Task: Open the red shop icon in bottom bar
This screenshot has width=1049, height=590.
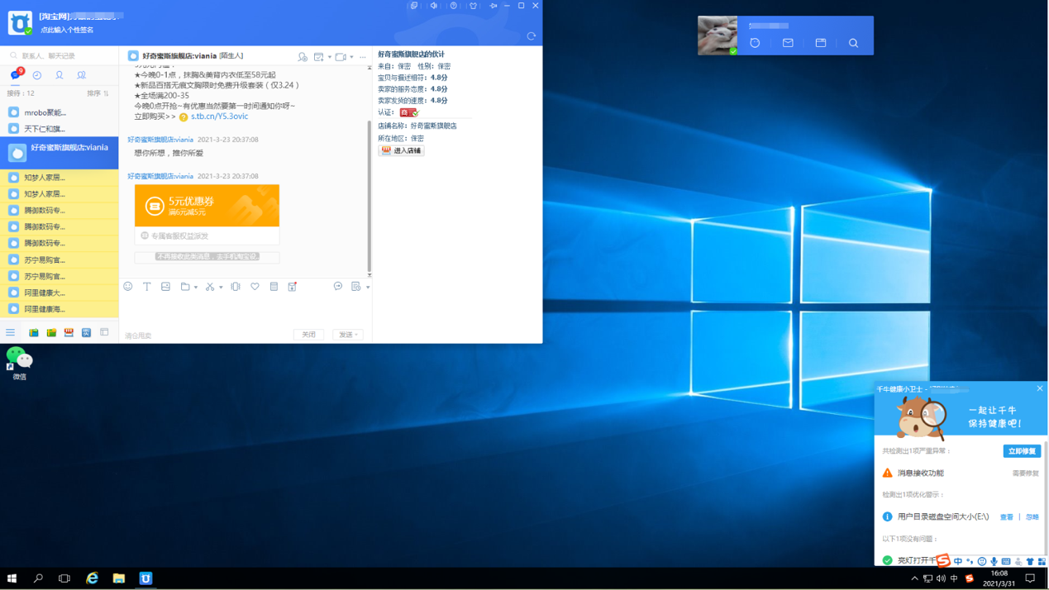Action: coord(69,332)
